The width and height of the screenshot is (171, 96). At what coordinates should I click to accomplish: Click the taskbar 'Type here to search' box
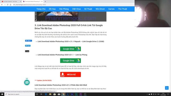20,94
